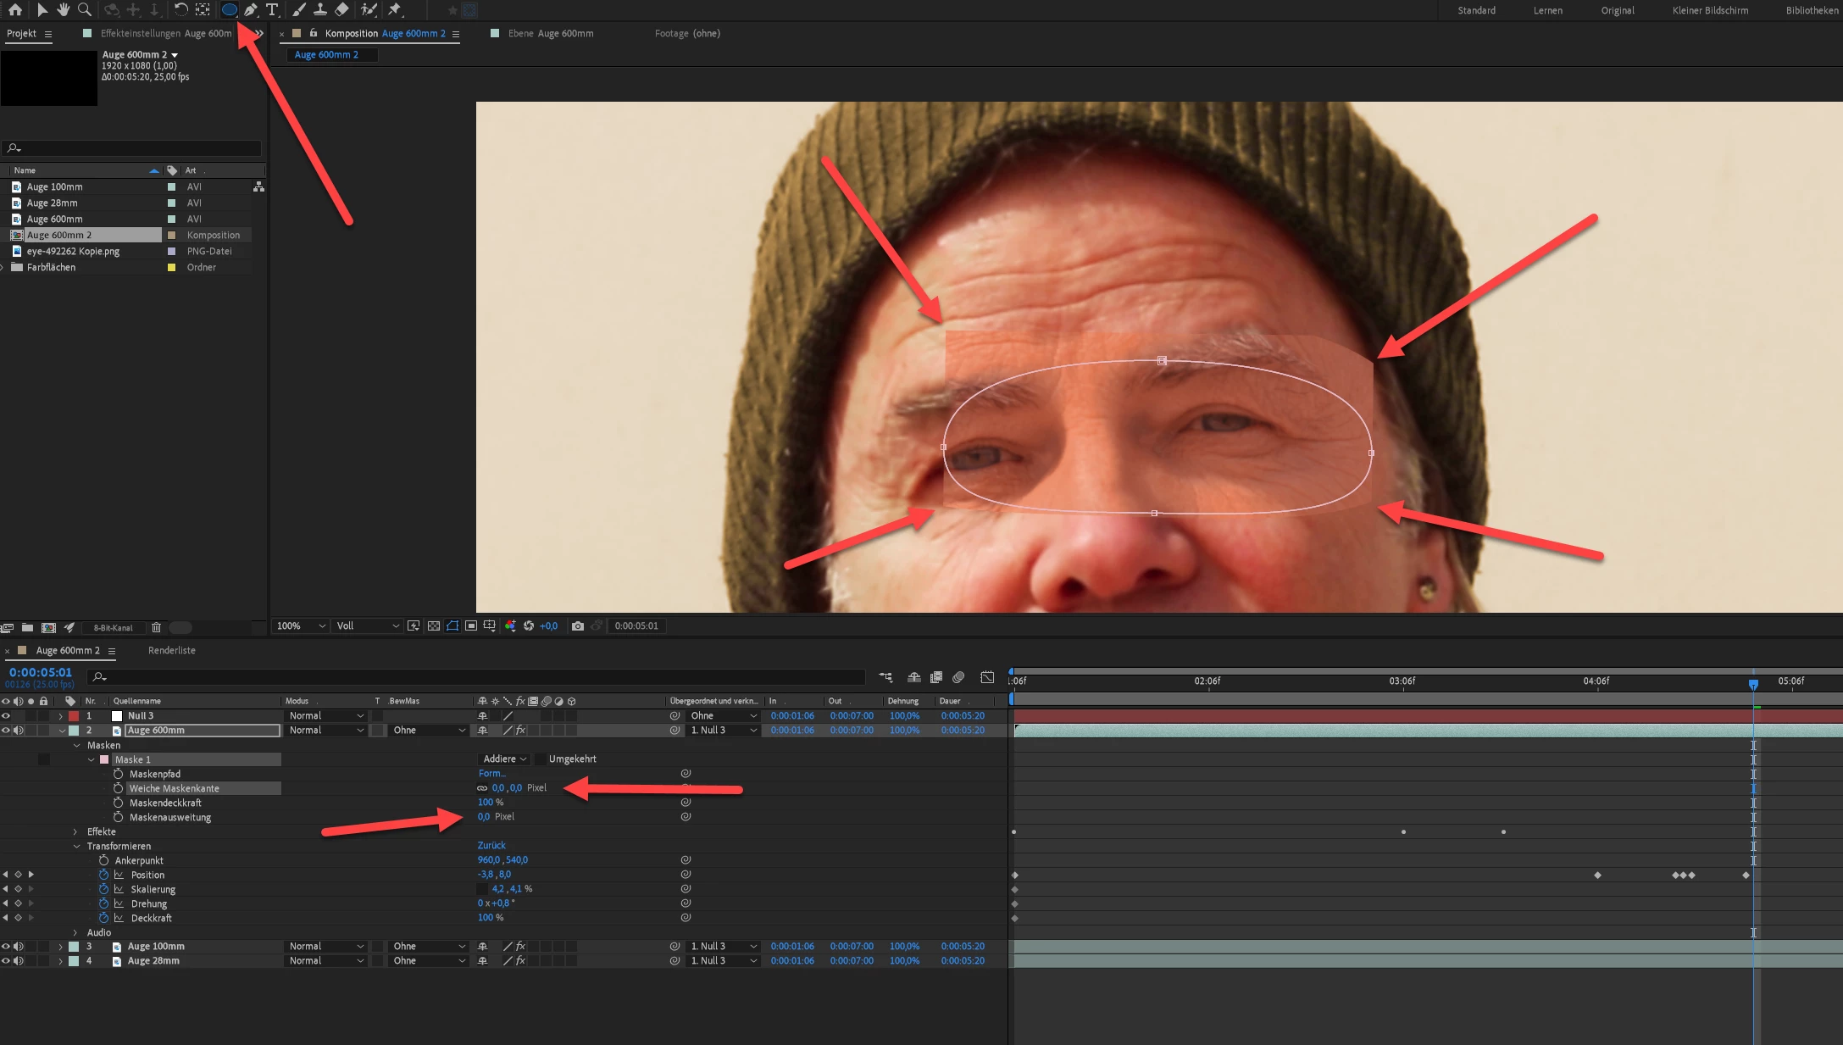The width and height of the screenshot is (1843, 1045).
Task: Select the Roto Brush tool
Action: [369, 10]
